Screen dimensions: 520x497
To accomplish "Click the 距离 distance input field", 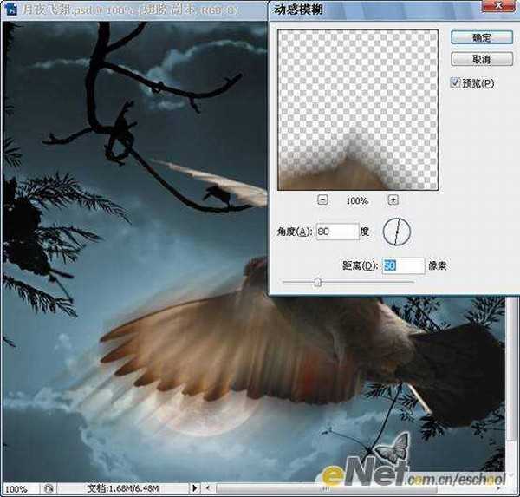I will (x=403, y=265).
